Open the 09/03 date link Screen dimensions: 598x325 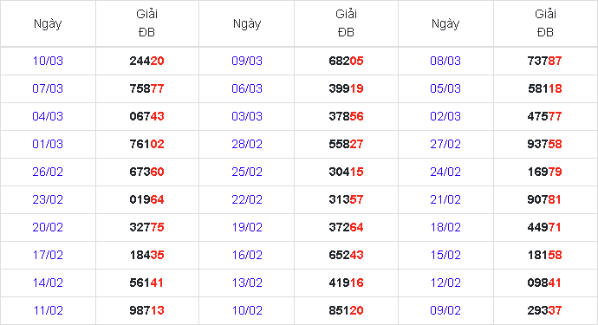tap(247, 61)
